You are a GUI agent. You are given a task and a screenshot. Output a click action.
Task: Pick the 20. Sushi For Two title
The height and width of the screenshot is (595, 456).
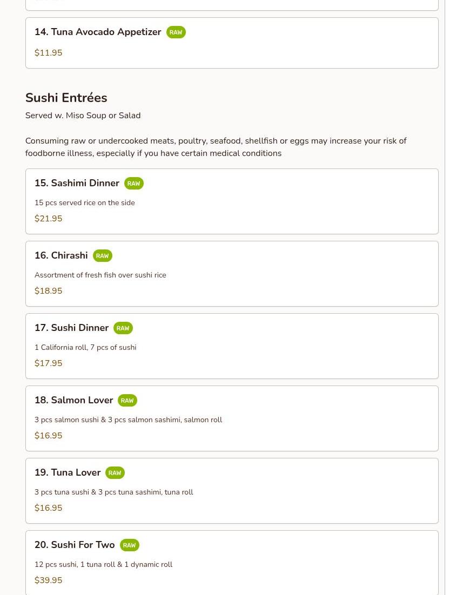pos(75,545)
